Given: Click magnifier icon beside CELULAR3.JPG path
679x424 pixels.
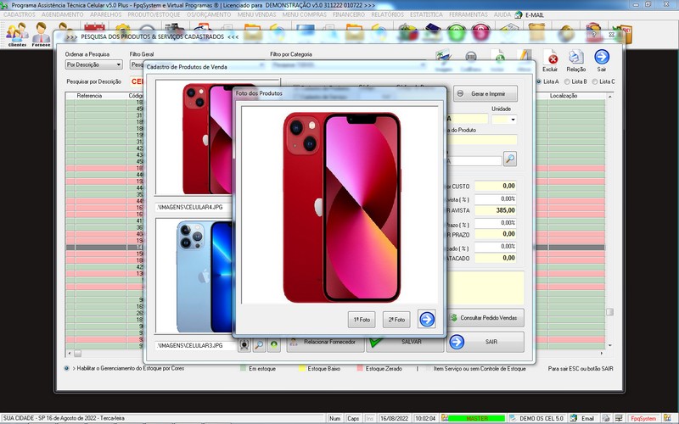Looking at the screenshot, I should pos(259,345).
